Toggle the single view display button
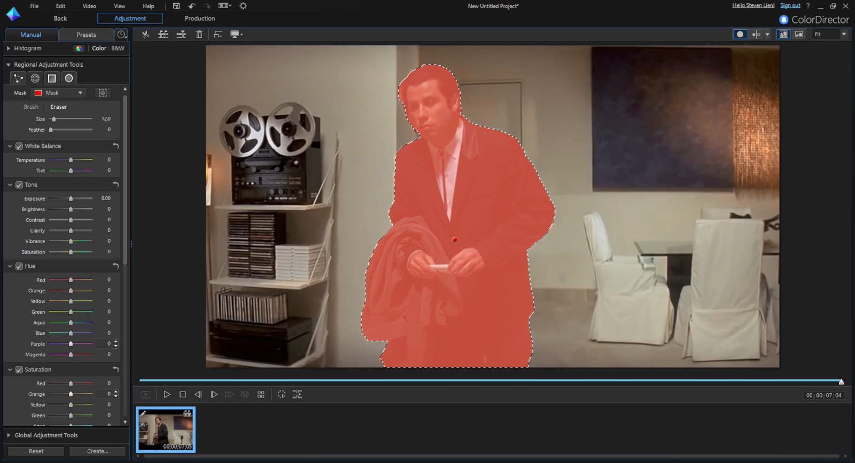The height and width of the screenshot is (463, 855). (740, 34)
